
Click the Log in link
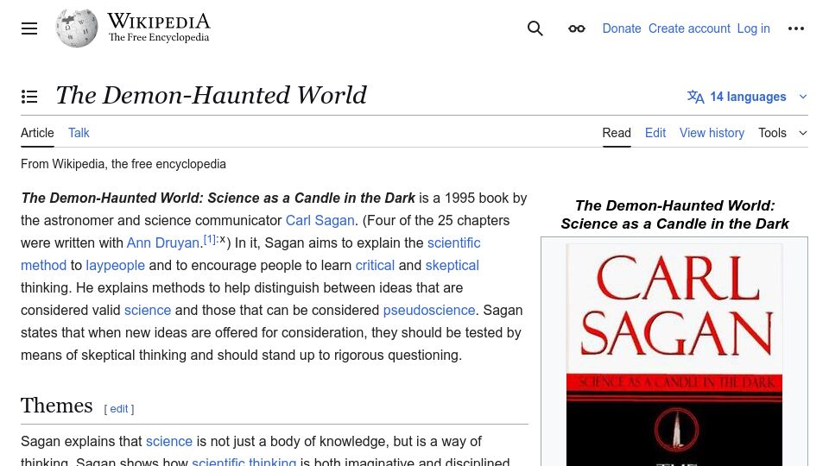pyautogui.click(x=753, y=28)
